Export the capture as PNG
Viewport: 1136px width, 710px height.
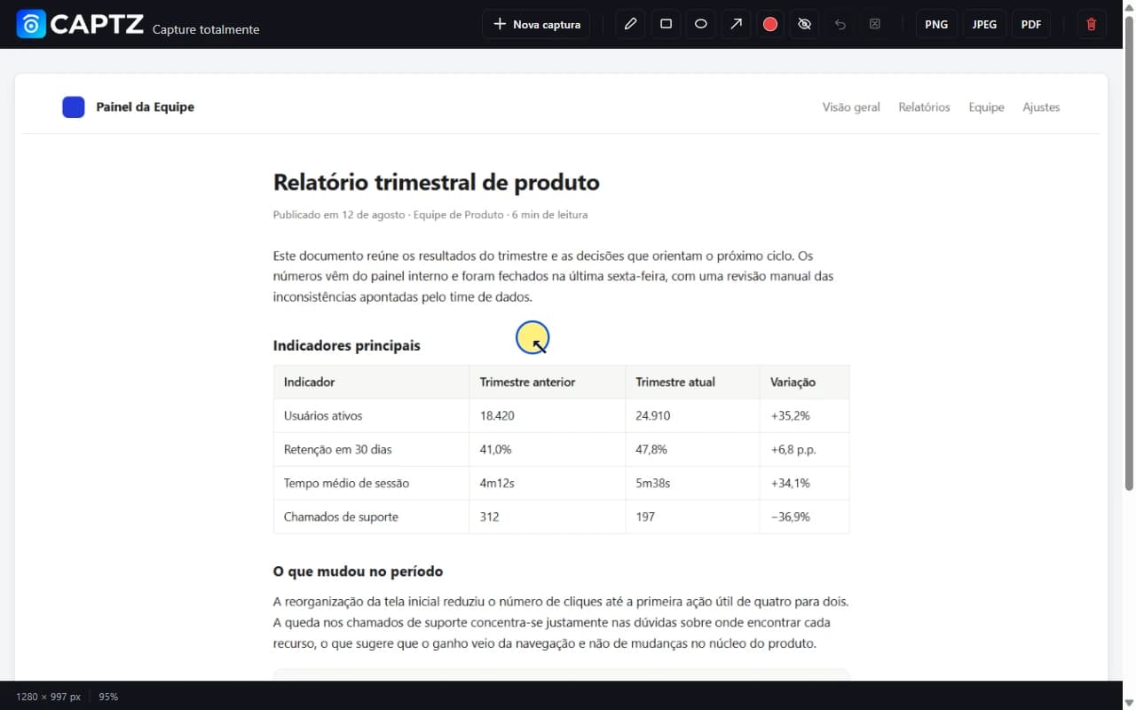936,24
